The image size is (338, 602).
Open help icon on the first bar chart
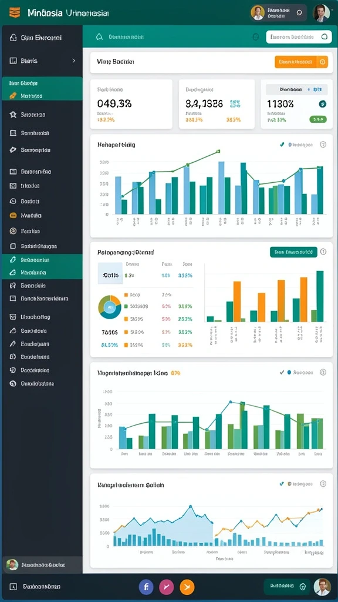click(323, 145)
